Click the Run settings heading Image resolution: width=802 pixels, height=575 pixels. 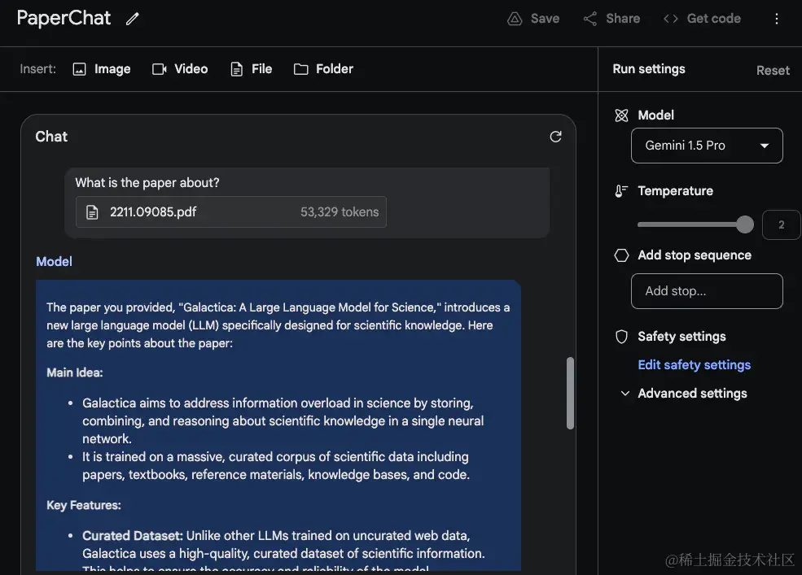pyautogui.click(x=649, y=69)
